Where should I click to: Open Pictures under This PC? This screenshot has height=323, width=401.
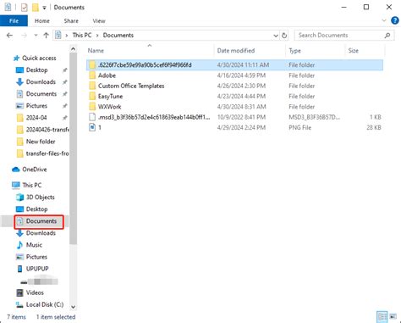tap(36, 257)
